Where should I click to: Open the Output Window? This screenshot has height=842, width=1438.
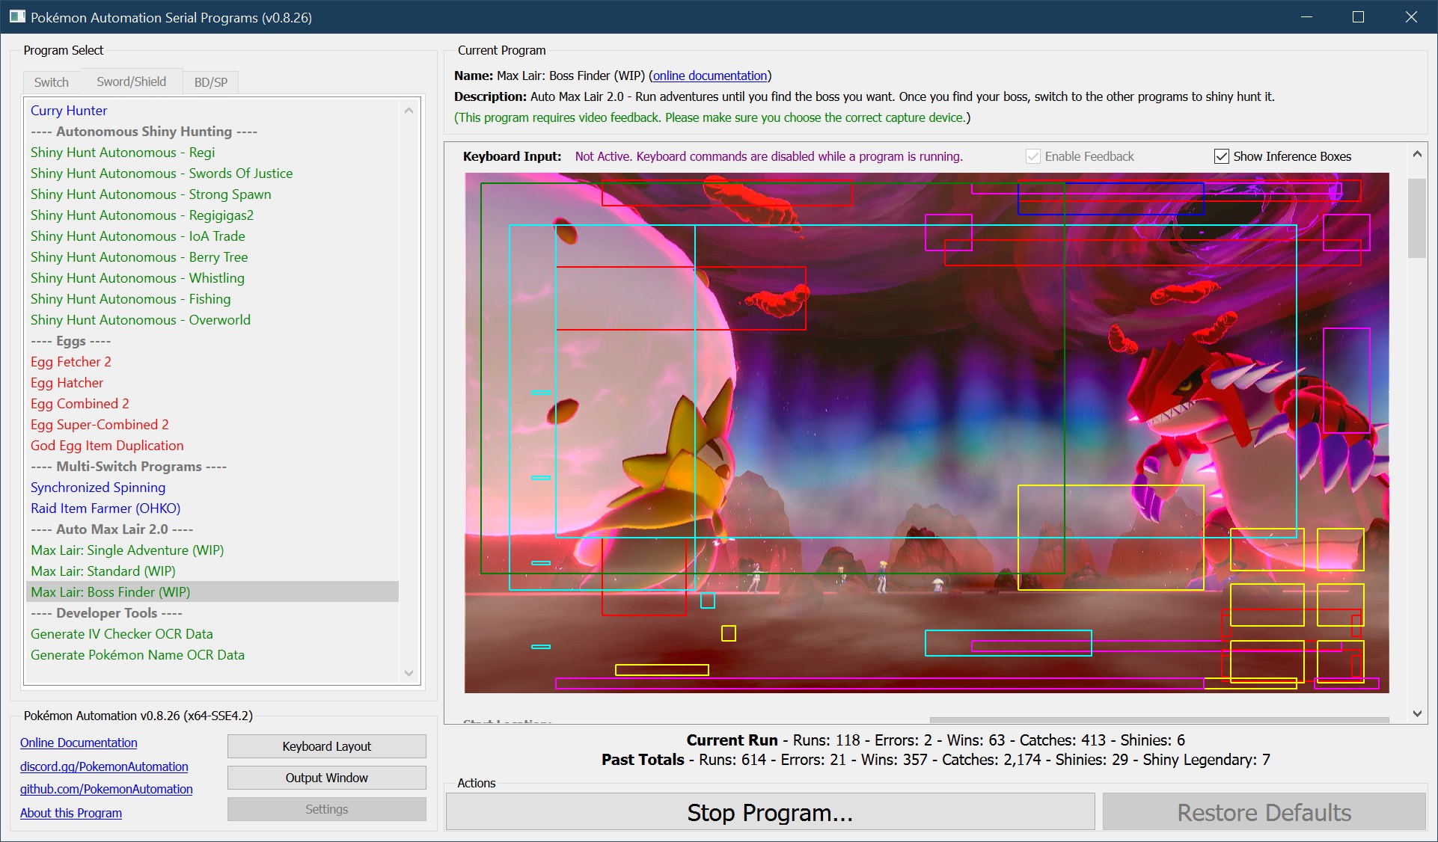(x=326, y=778)
